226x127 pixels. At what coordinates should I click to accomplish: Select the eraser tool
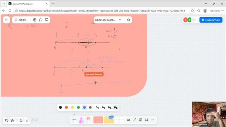click(x=88, y=120)
